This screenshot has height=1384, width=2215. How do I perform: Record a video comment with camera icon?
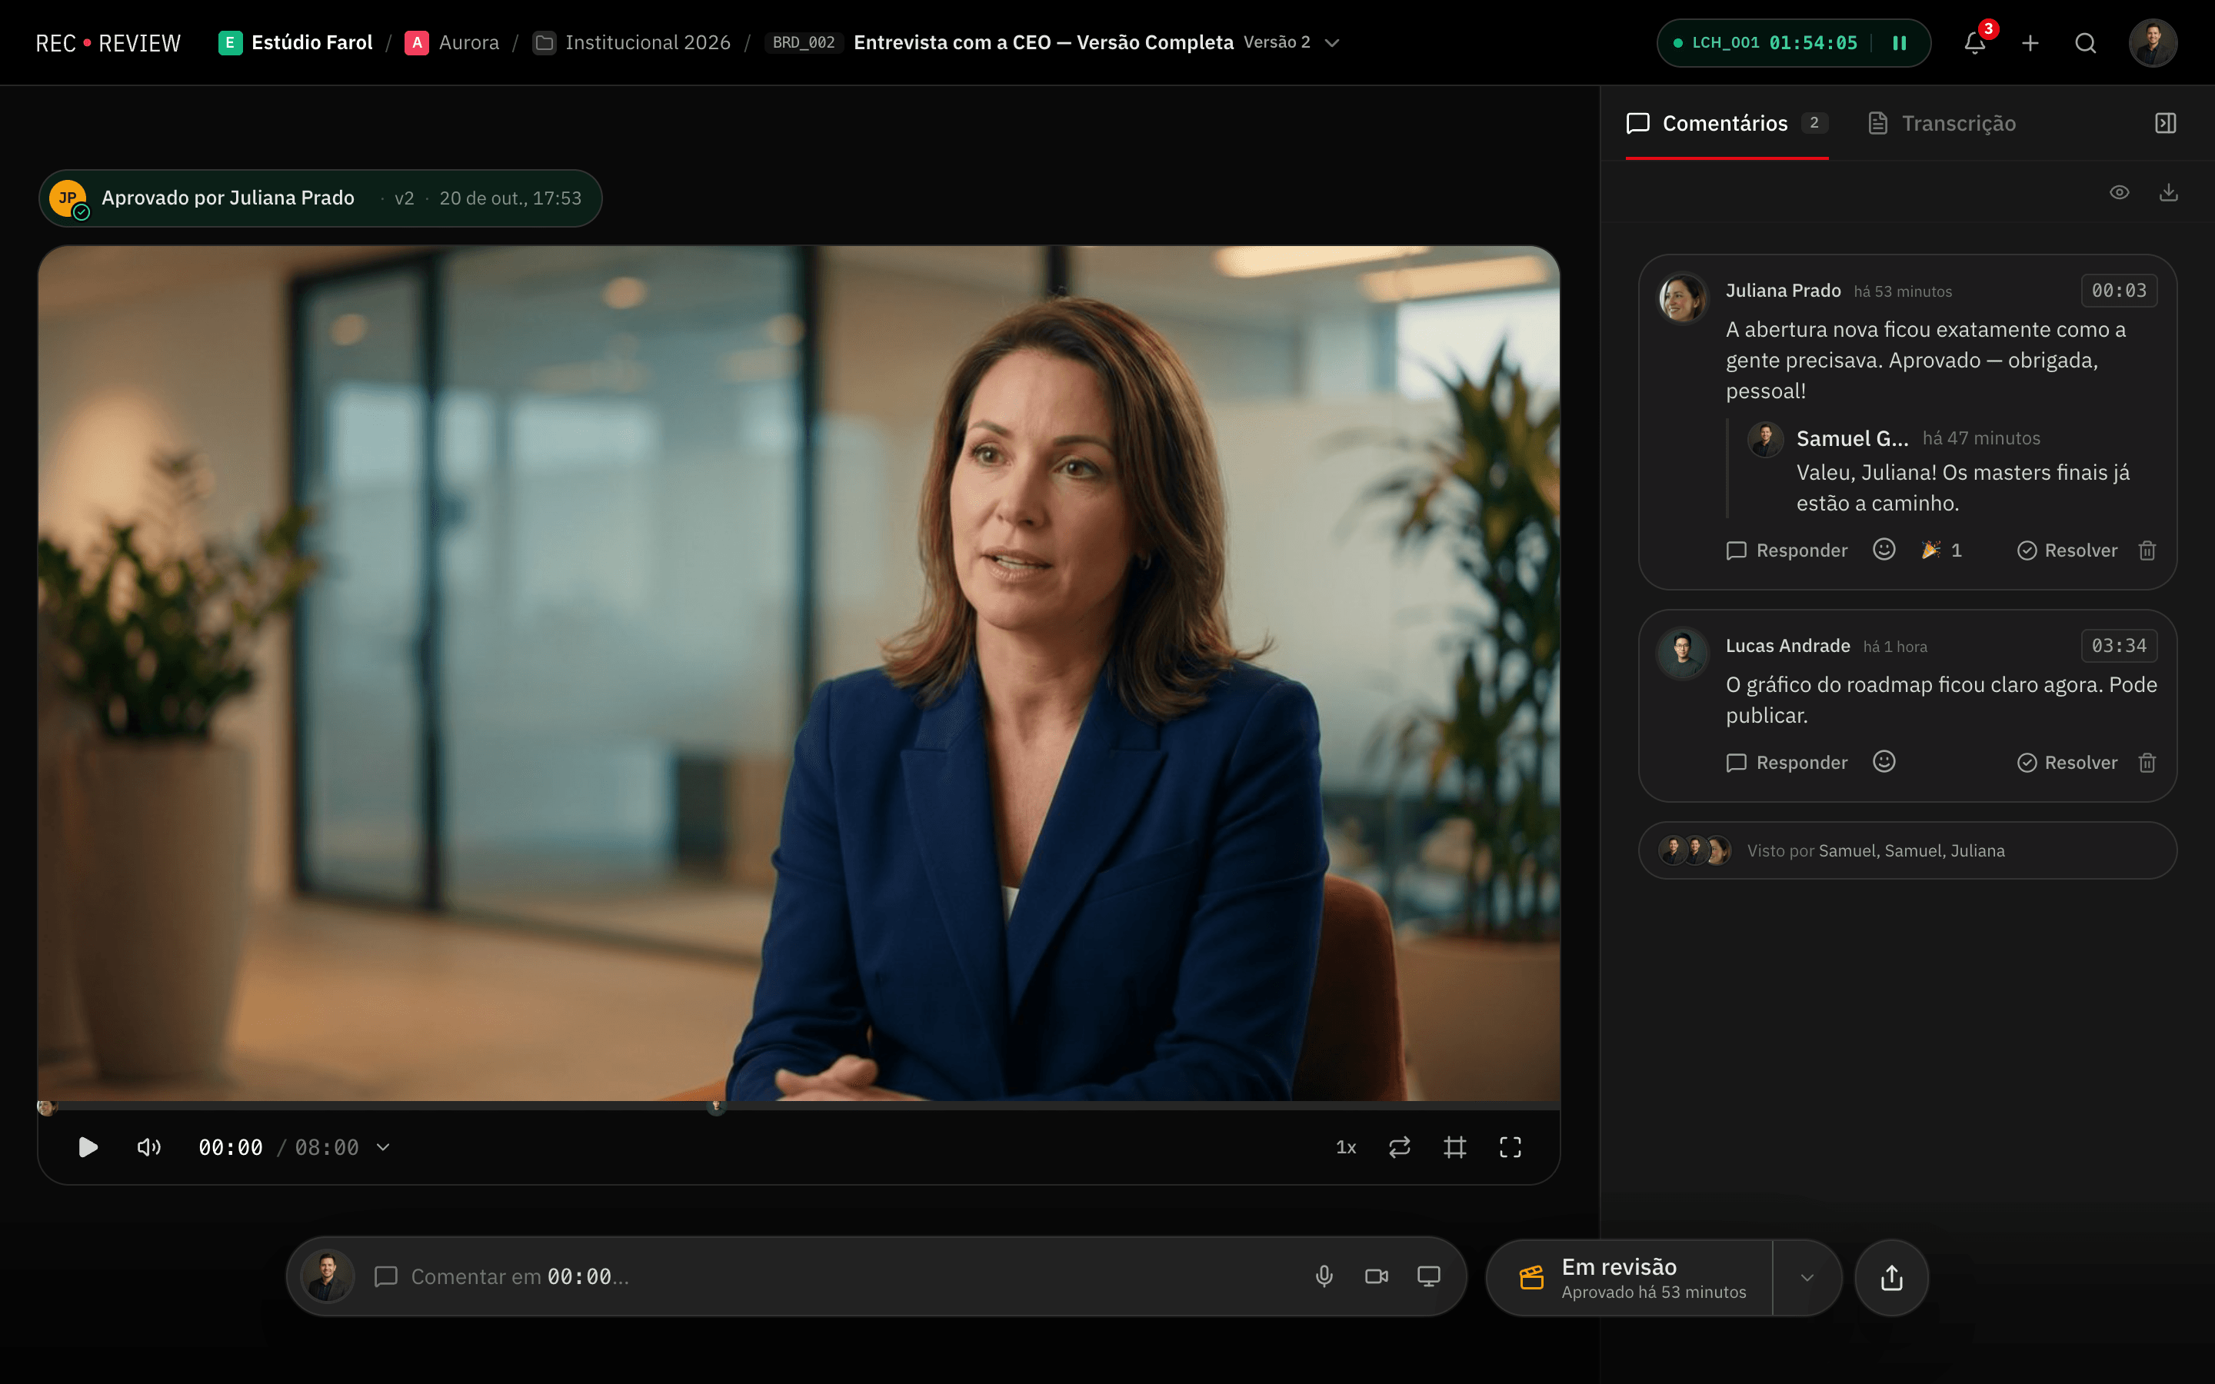1376,1276
